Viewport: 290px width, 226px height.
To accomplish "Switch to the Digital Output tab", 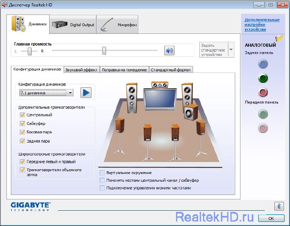I will (73, 25).
